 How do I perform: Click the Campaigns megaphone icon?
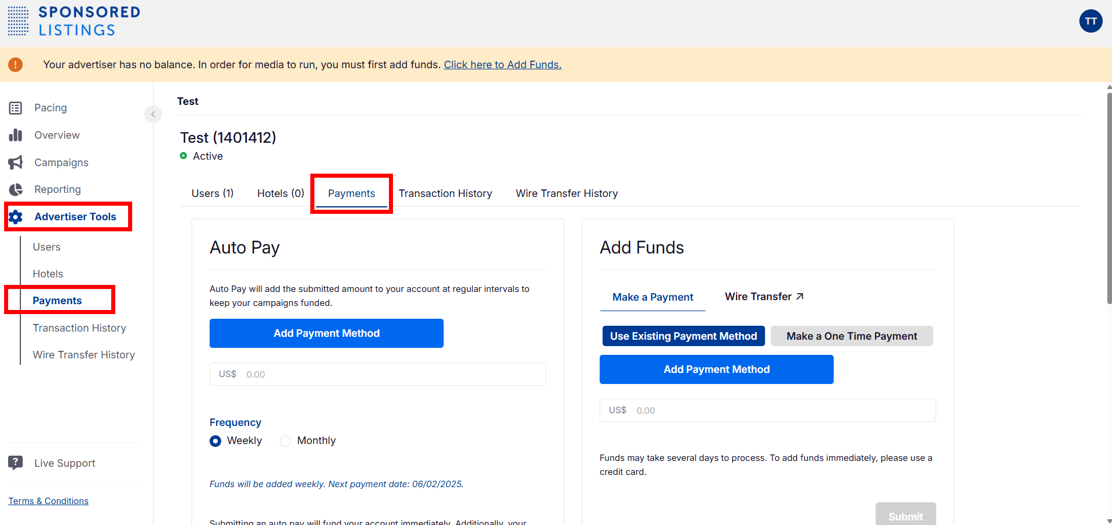pos(16,163)
